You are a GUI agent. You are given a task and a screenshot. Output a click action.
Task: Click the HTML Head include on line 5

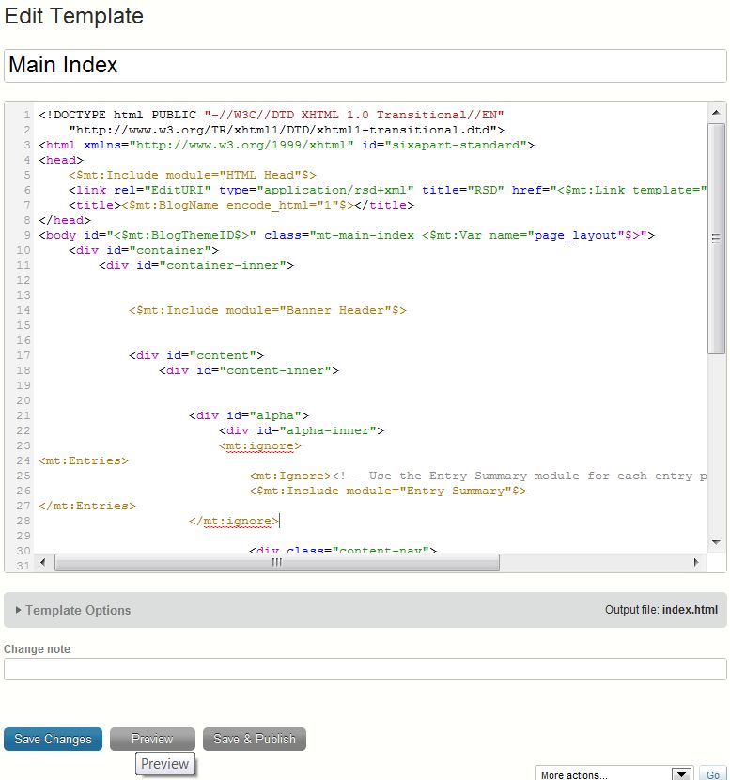pyautogui.click(x=193, y=175)
